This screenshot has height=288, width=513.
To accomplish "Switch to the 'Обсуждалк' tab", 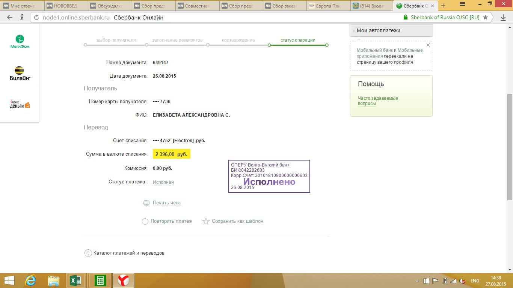I will [109, 6].
